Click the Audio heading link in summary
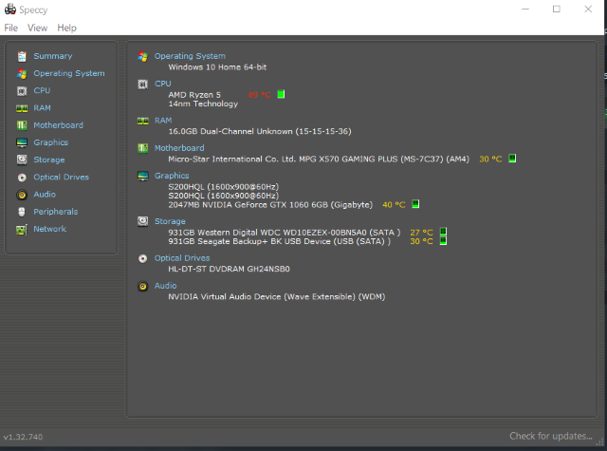The image size is (607, 451). pyautogui.click(x=166, y=286)
